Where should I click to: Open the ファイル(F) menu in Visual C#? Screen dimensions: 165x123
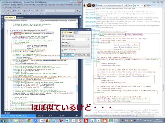5,5
